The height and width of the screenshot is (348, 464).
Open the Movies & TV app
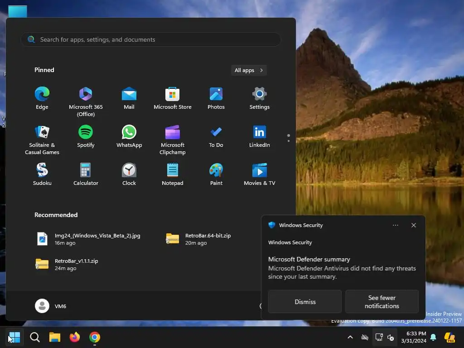click(260, 174)
